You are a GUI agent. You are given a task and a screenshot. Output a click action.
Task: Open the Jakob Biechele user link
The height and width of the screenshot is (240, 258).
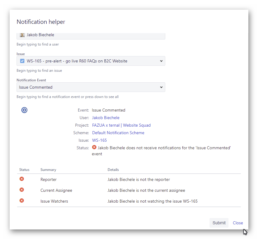(x=106, y=118)
